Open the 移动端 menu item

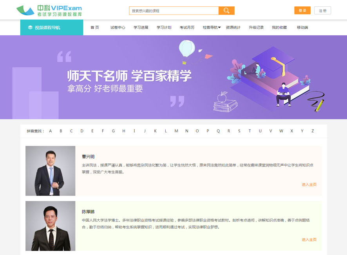pos(302,27)
